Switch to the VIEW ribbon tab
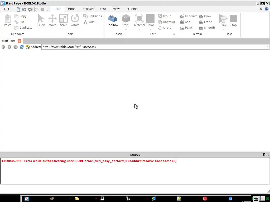 click(116, 9)
